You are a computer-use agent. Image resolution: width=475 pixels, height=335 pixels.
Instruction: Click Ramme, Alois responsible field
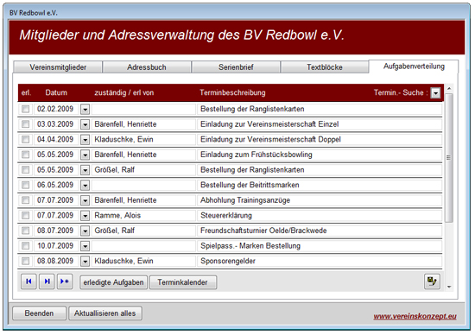(143, 215)
